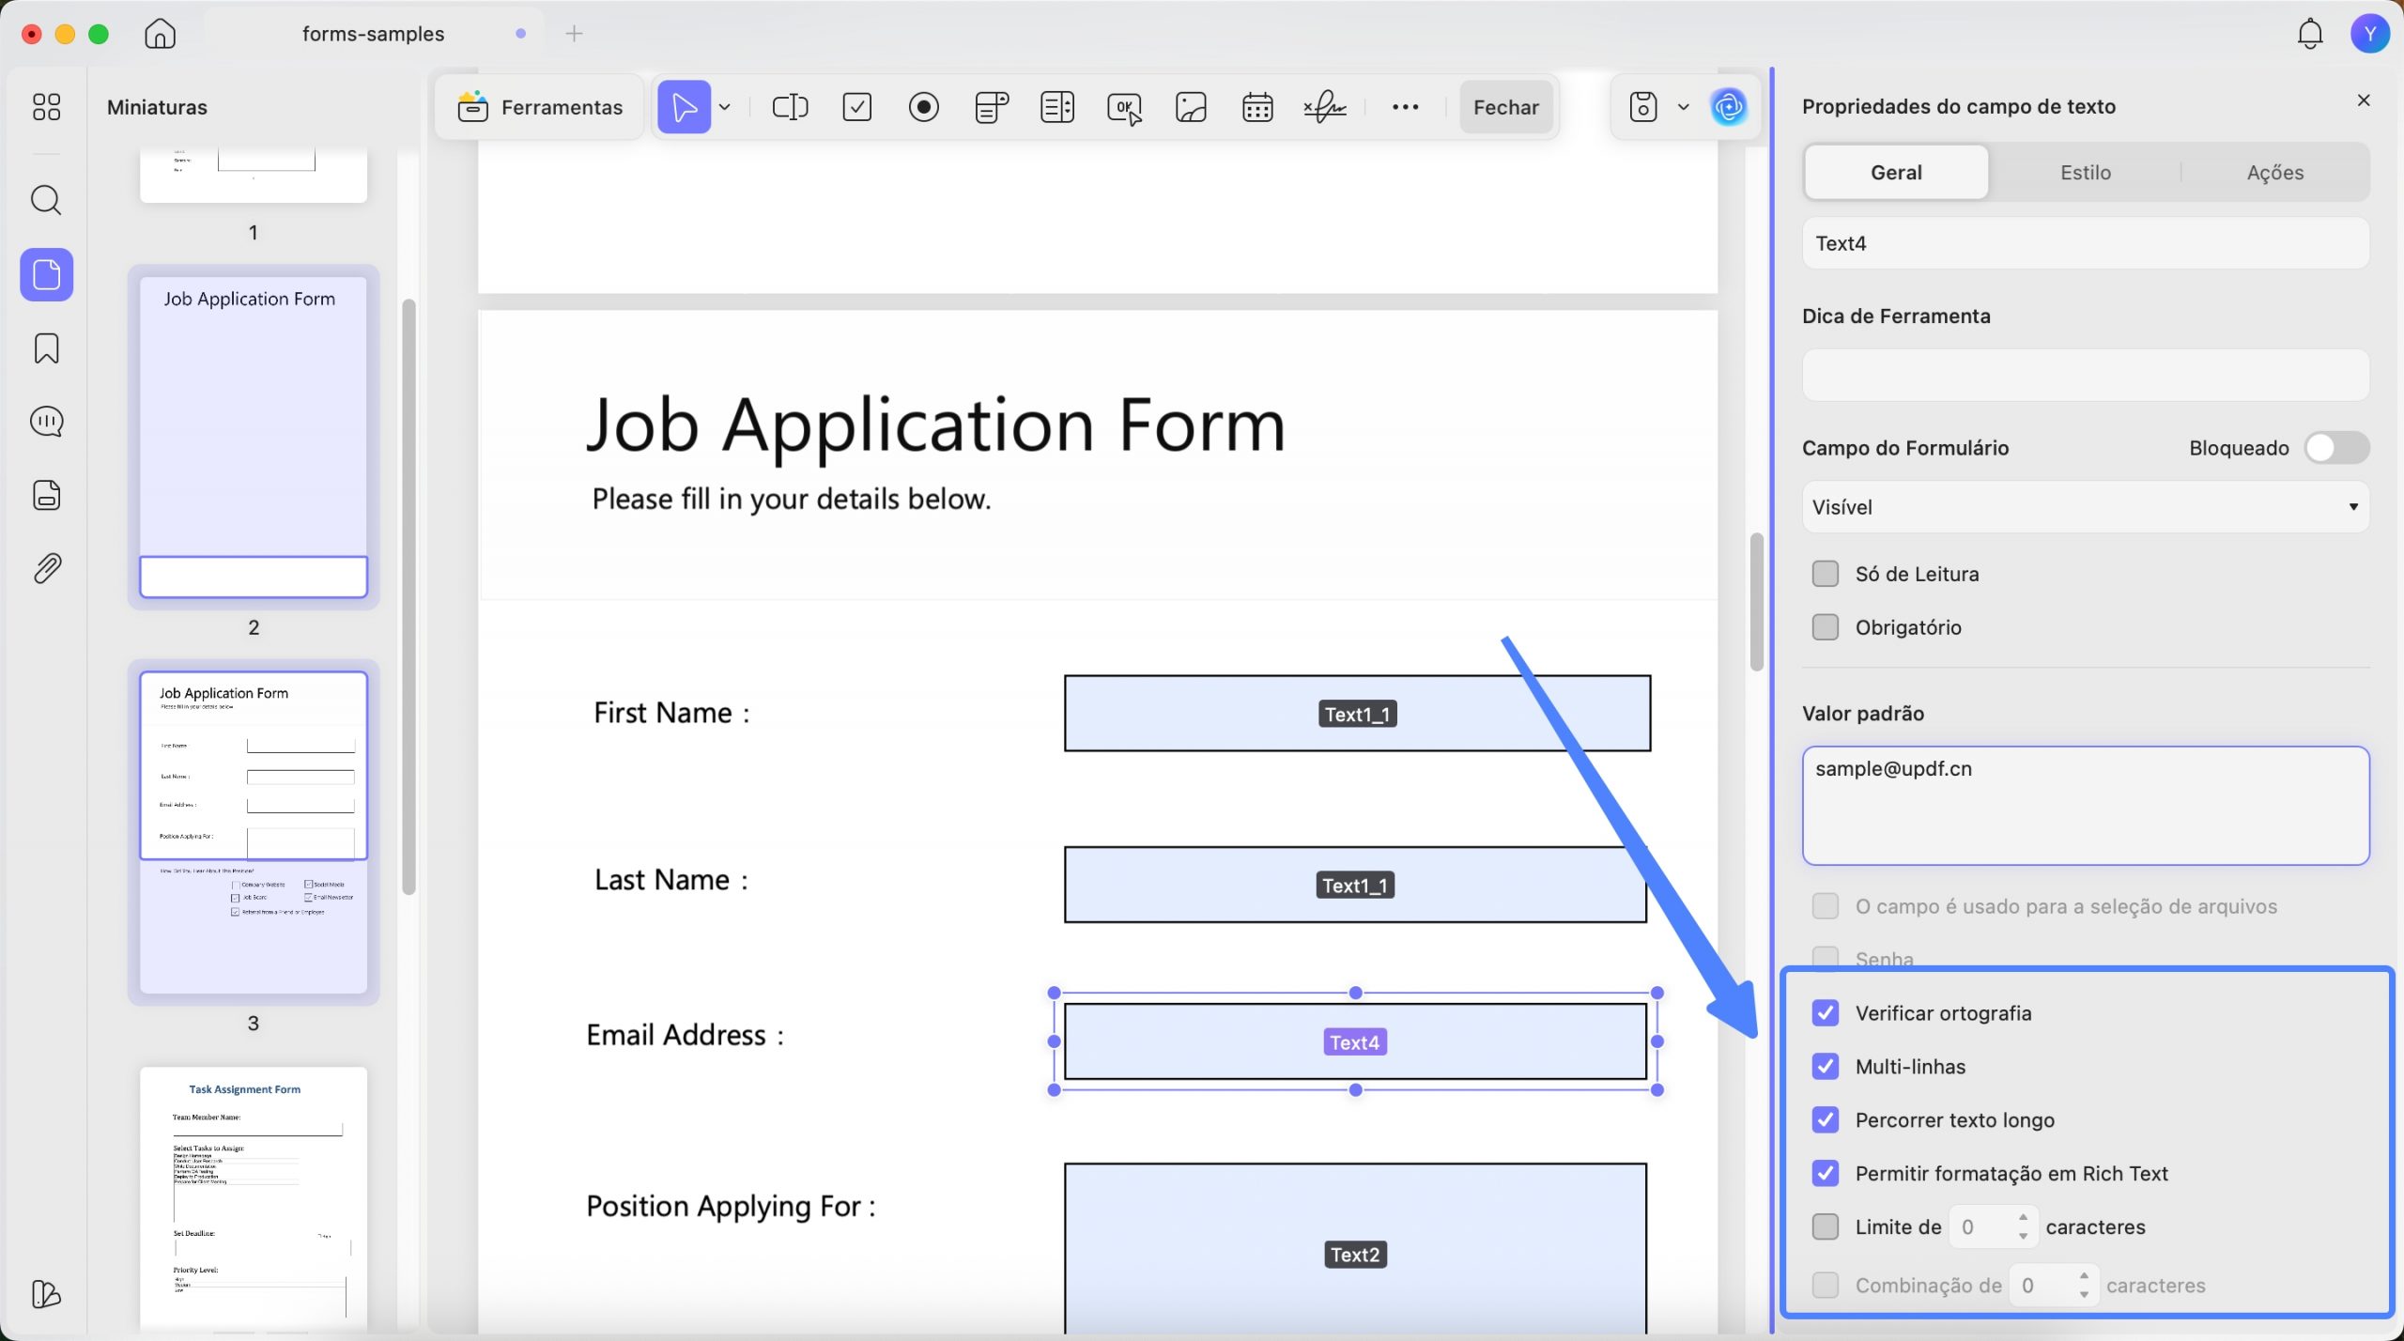Expand the selection tool dropdown arrow
The height and width of the screenshot is (1341, 2404).
(x=725, y=107)
